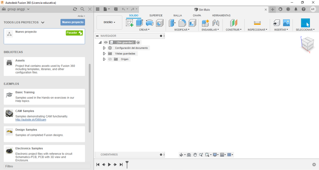Open the job status clock icon

click(x=288, y=9)
